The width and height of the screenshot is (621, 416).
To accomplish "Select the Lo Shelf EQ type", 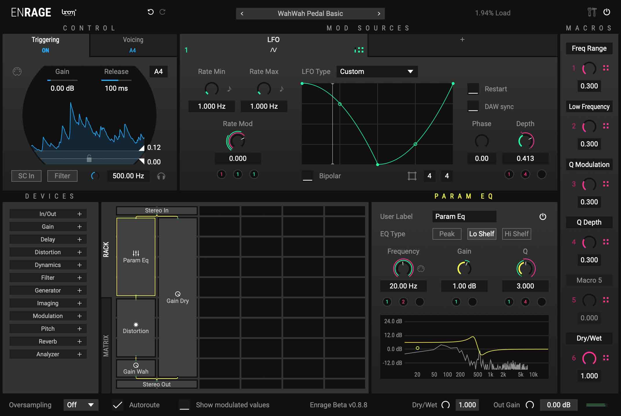I will tap(482, 234).
